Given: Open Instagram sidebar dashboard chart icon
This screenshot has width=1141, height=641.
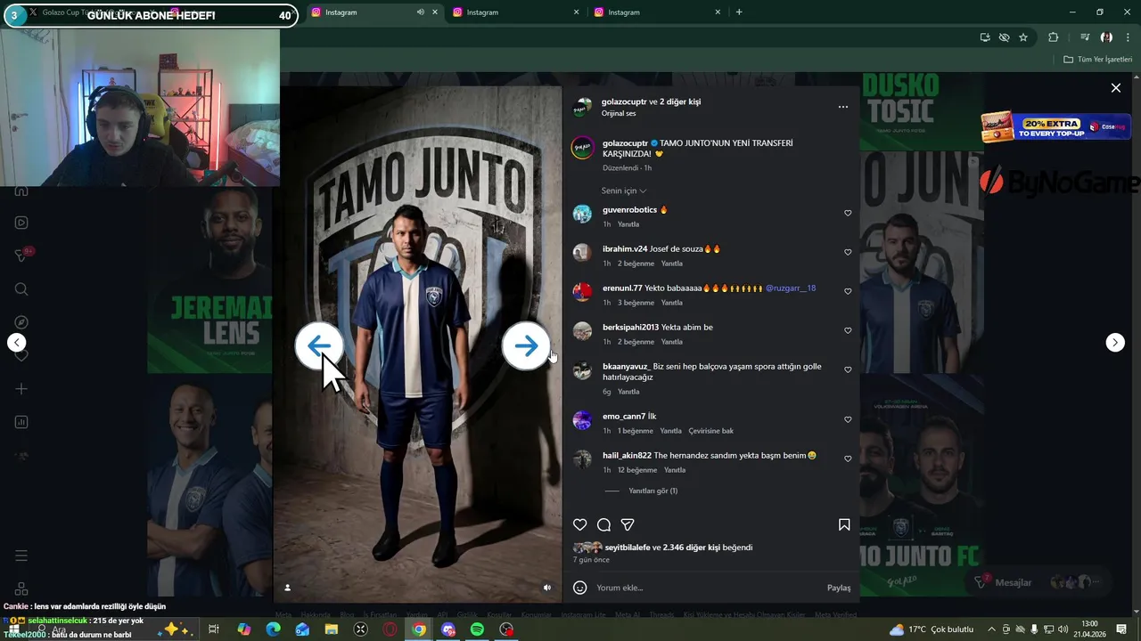Looking at the screenshot, I should 21,422.
